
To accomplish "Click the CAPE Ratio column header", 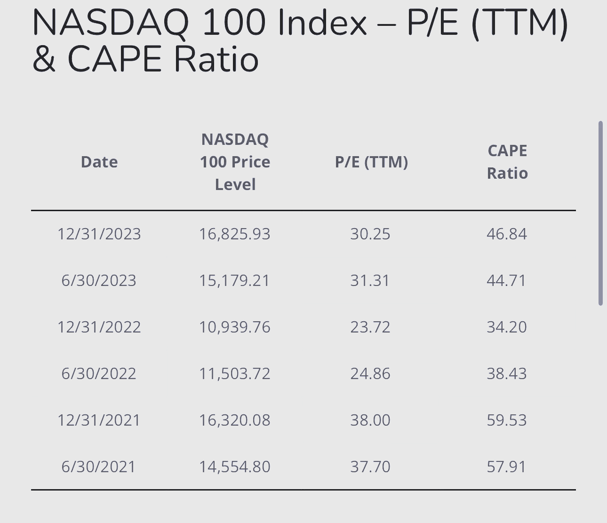I will point(507,162).
